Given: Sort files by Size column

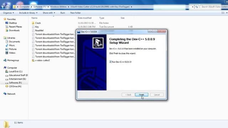Looking at the screenshot, I should tap(123, 18).
